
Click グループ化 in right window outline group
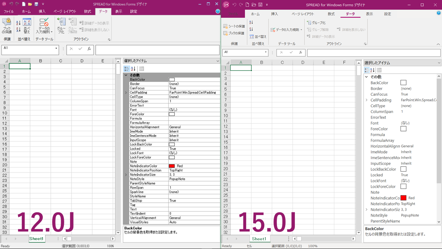click(x=316, y=23)
